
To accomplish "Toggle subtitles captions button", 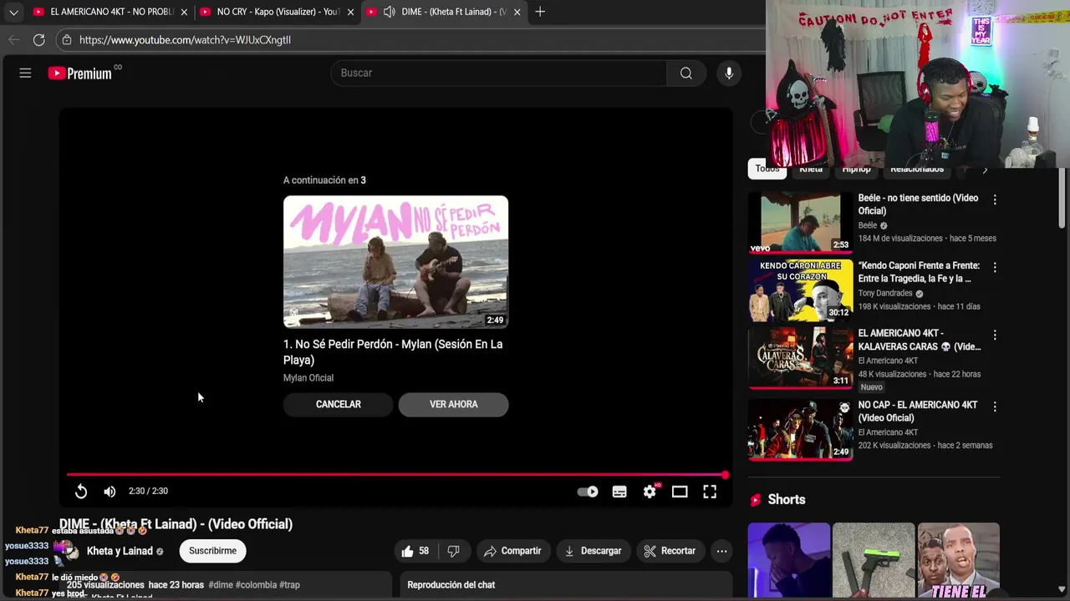I will [x=619, y=492].
